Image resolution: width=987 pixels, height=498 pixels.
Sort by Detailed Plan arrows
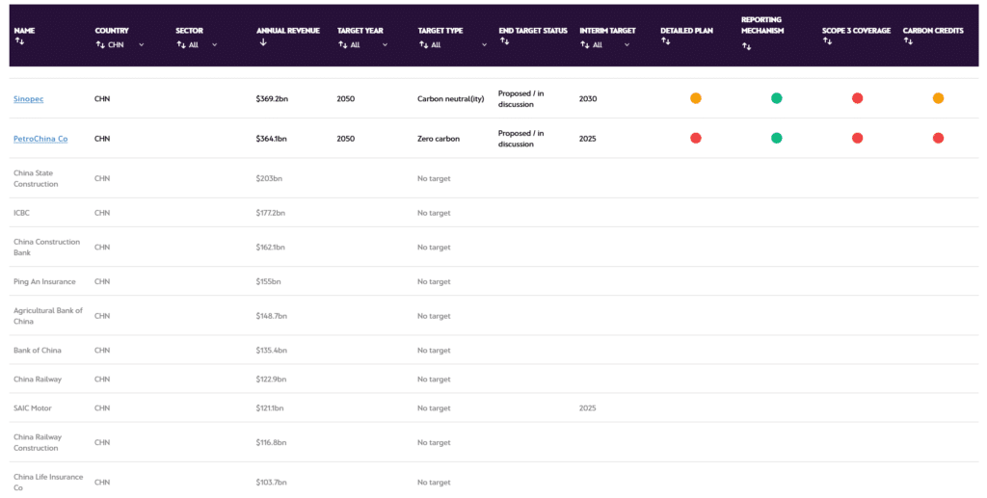click(x=665, y=40)
